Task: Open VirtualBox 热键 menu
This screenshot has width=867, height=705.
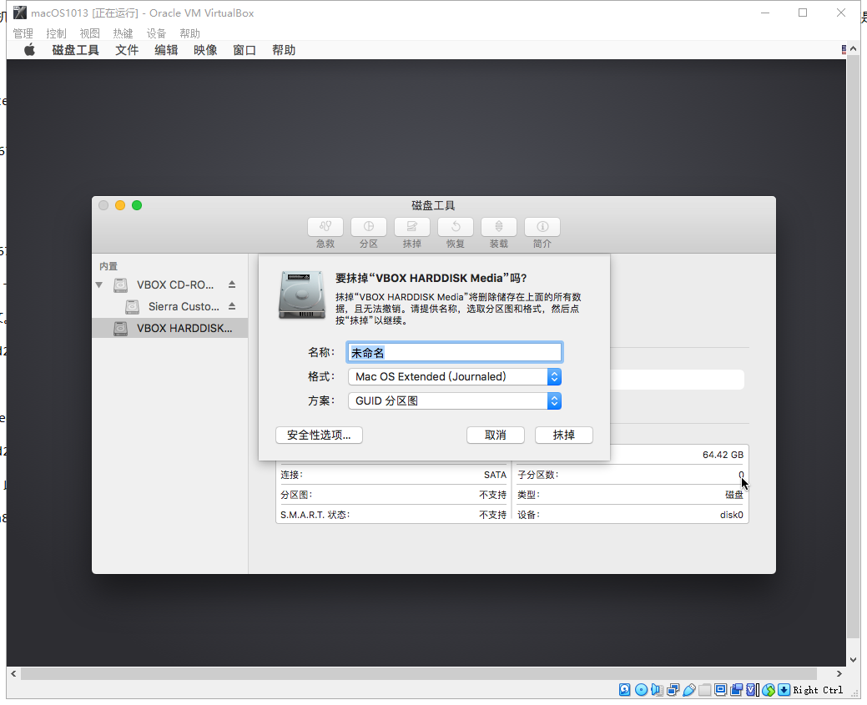Action: coord(123,33)
